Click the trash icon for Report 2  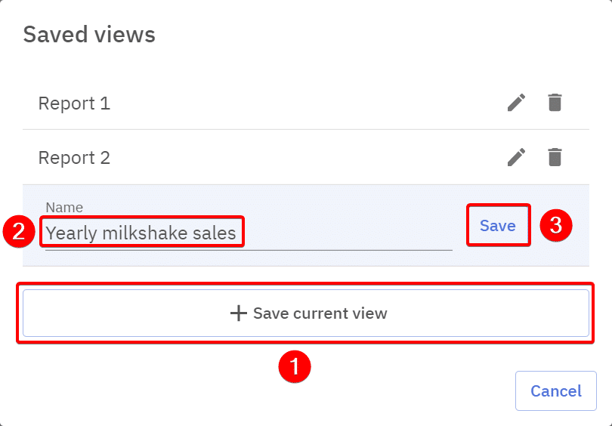(555, 157)
